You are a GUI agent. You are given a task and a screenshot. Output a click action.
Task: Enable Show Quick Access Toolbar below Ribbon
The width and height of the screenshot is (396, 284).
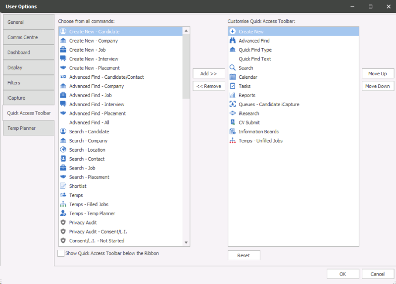pyautogui.click(x=61, y=253)
